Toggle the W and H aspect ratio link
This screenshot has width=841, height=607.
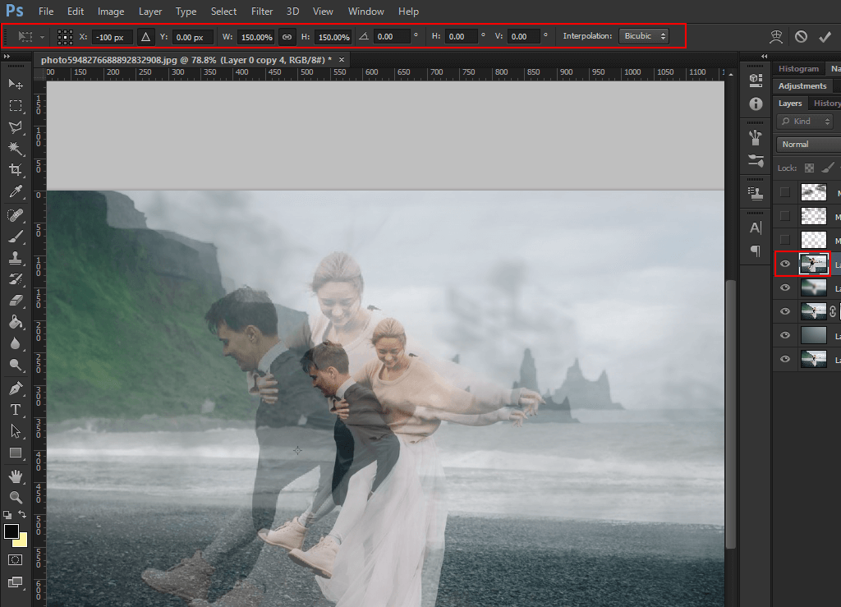[287, 37]
